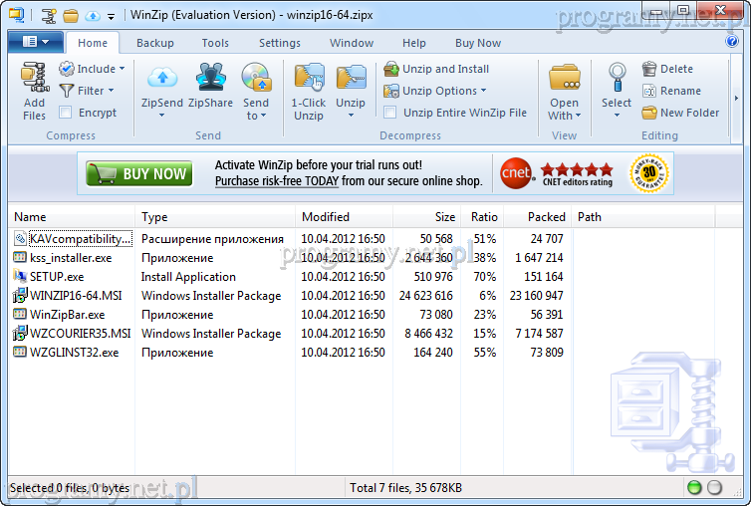Image resolution: width=751 pixels, height=506 pixels.
Task: Open the ZipSend cloud icon
Action: 161,78
